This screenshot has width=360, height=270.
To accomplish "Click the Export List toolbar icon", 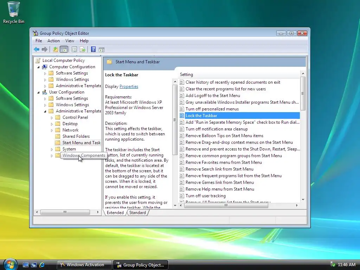I will pyautogui.click(x=82, y=49).
